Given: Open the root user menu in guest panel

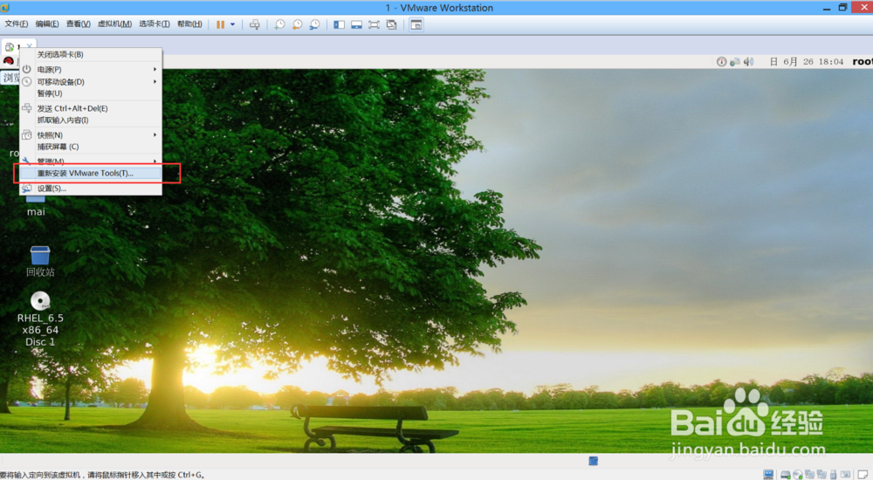Looking at the screenshot, I should (863, 62).
